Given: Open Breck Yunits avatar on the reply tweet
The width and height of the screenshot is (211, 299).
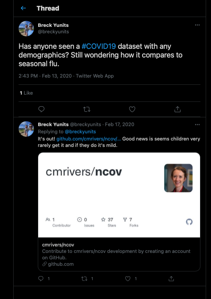Looking at the screenshot, I should [x=26, y=129].
